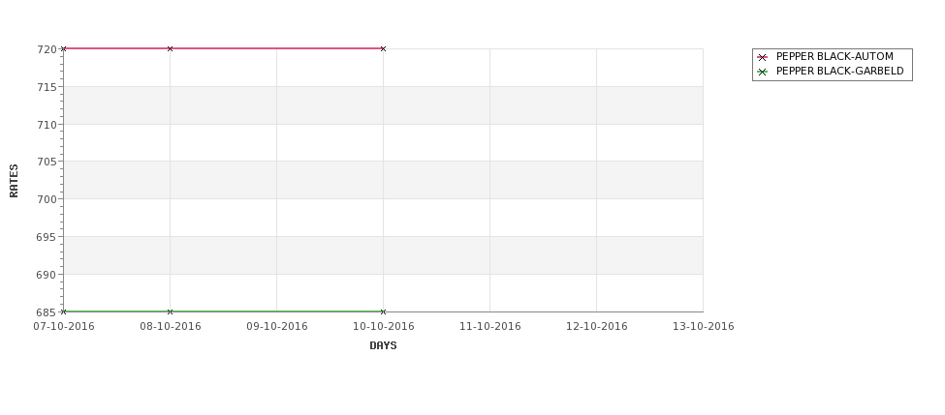This screenshot has height=415, width=945.
Task: Select the red data point at 08-10-2016
Action: point(170,48)
